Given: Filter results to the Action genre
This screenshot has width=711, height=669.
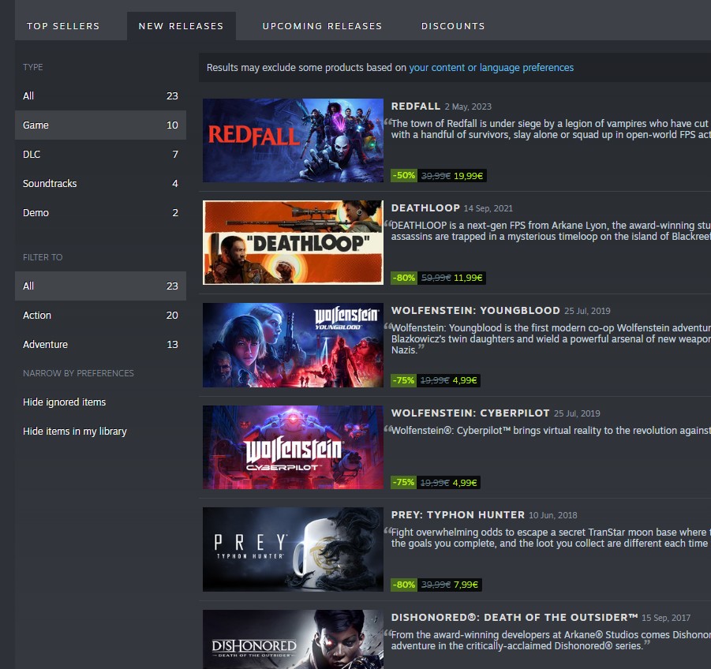Looking at the screenshot, I should (101, 315).
